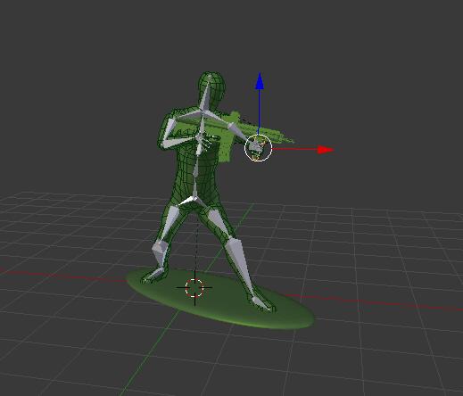The image size is (463, 396).
Task: Select the shoulder bone toward the extended arm
Action: click(x=217, y=118)
